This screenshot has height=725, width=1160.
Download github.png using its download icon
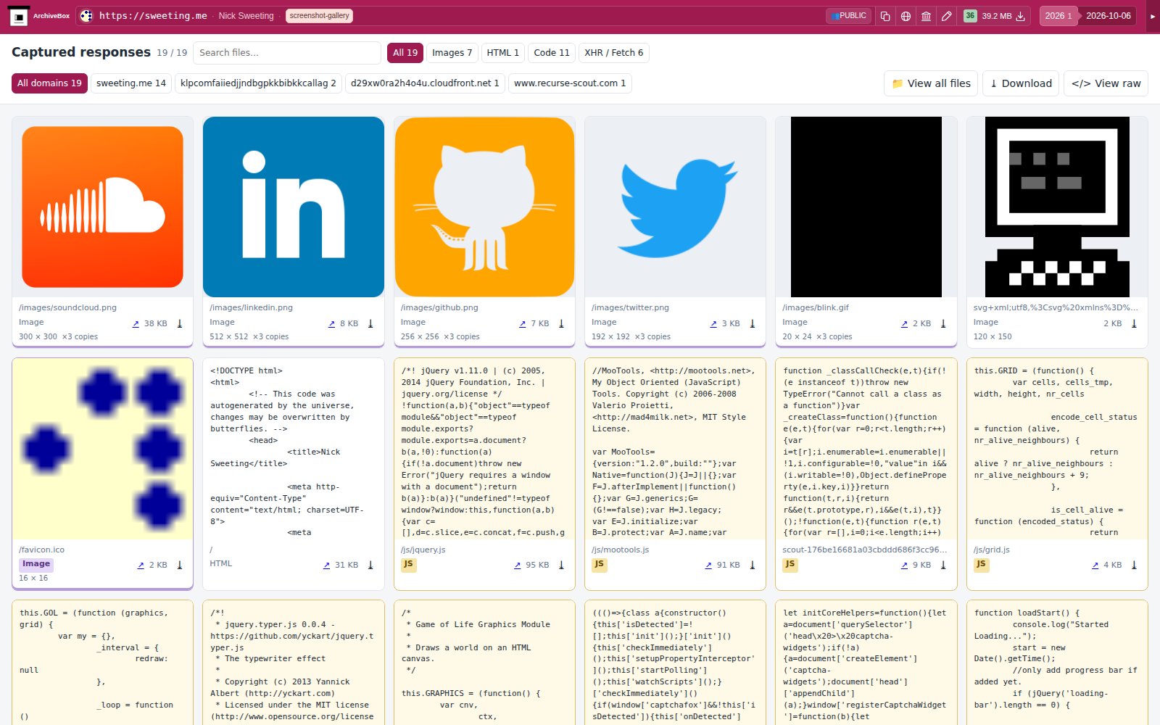(x=561, y=323)
